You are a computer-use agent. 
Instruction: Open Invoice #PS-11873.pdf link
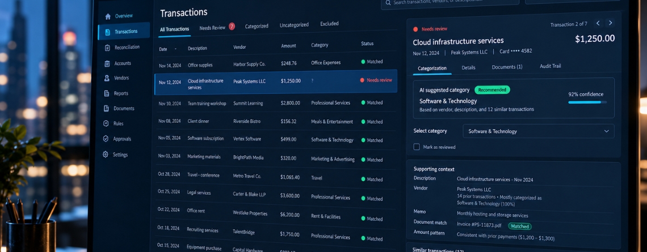[x=480, y=225]
